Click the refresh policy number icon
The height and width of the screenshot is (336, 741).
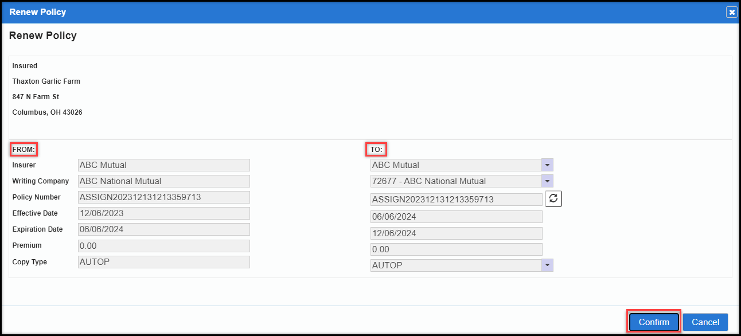(x=553, y=199)
